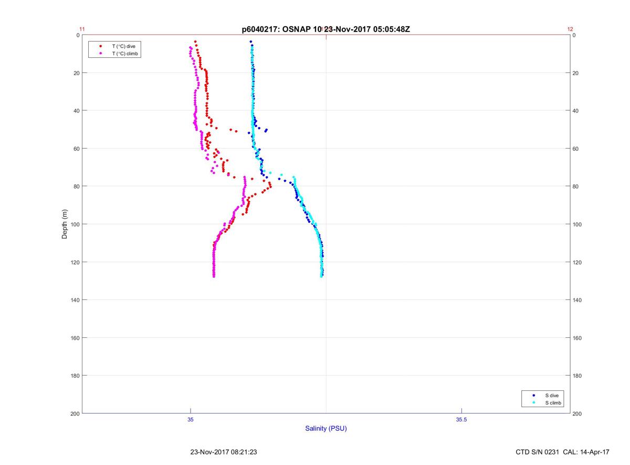The image size is (630, 465).
Task: Click the 'S dive' legend label
Action: point(551,395)
